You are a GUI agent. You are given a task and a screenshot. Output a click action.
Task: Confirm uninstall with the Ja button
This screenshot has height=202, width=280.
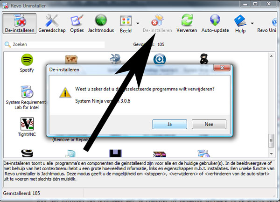click(170, 124)
